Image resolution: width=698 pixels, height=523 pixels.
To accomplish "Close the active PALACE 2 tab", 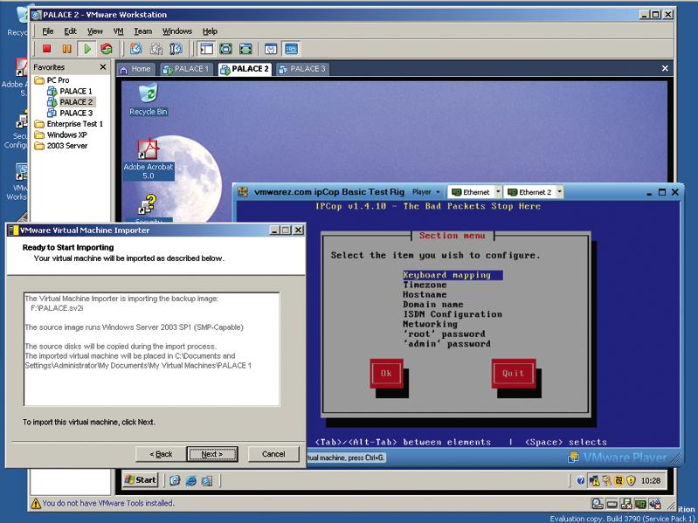I will click(x=665, y=68).
